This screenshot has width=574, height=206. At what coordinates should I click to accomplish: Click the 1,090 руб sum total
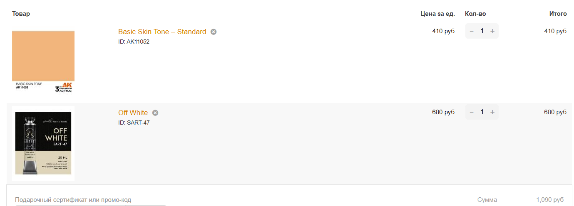point(550,200)
